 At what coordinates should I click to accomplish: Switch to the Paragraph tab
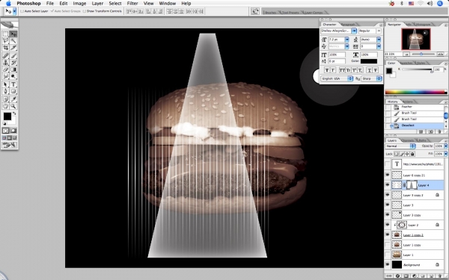coord(348,25)
